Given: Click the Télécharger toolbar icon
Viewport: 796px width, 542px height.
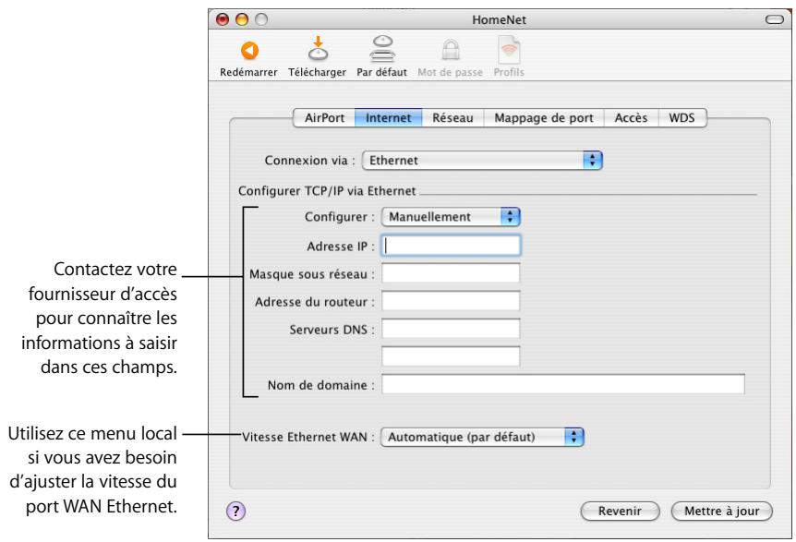Looking at the screenshot, I should coord(318,49).
